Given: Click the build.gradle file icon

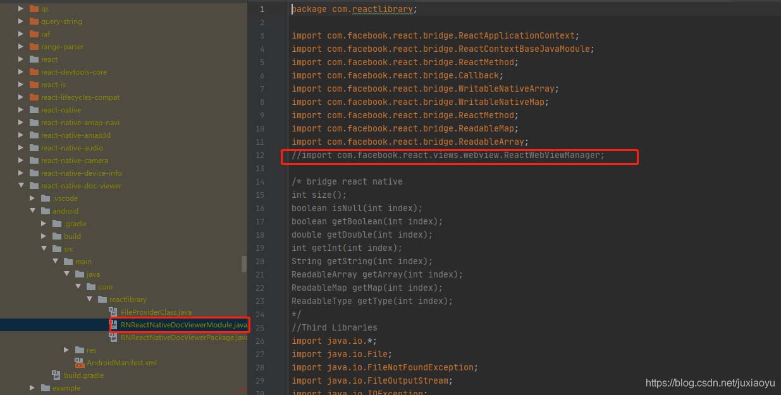Looking at the screenshot, I should [x=56, y=375].
